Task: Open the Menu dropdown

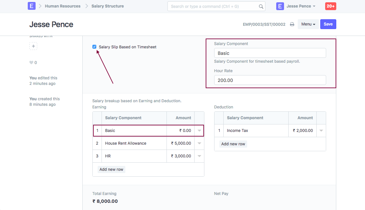Action: (308, 24)
